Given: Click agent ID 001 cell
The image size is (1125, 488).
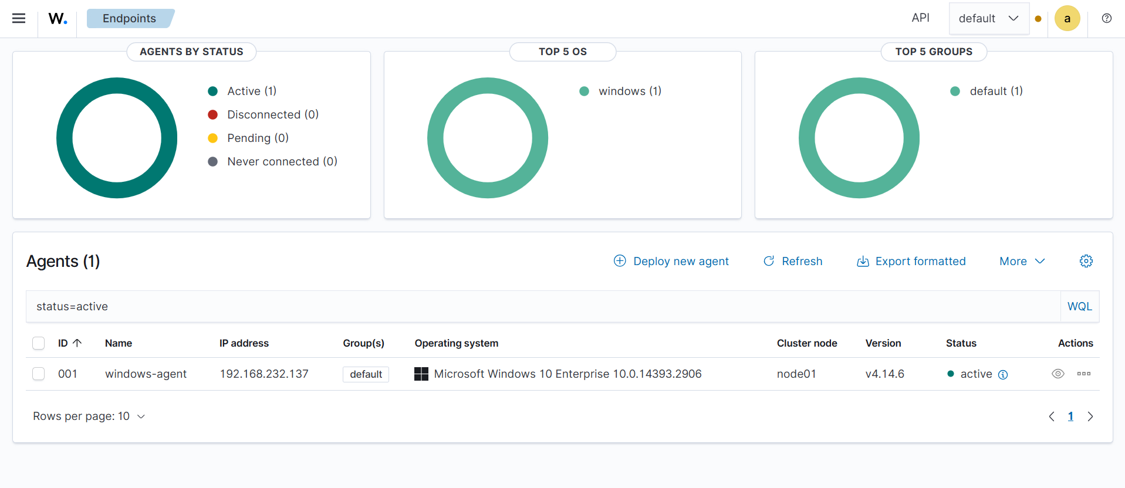Looking at the screenshot, I should 67,374.
